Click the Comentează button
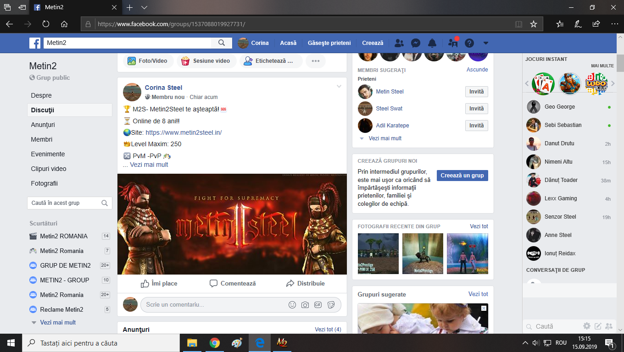624x352 pixels. coord(233,283)
